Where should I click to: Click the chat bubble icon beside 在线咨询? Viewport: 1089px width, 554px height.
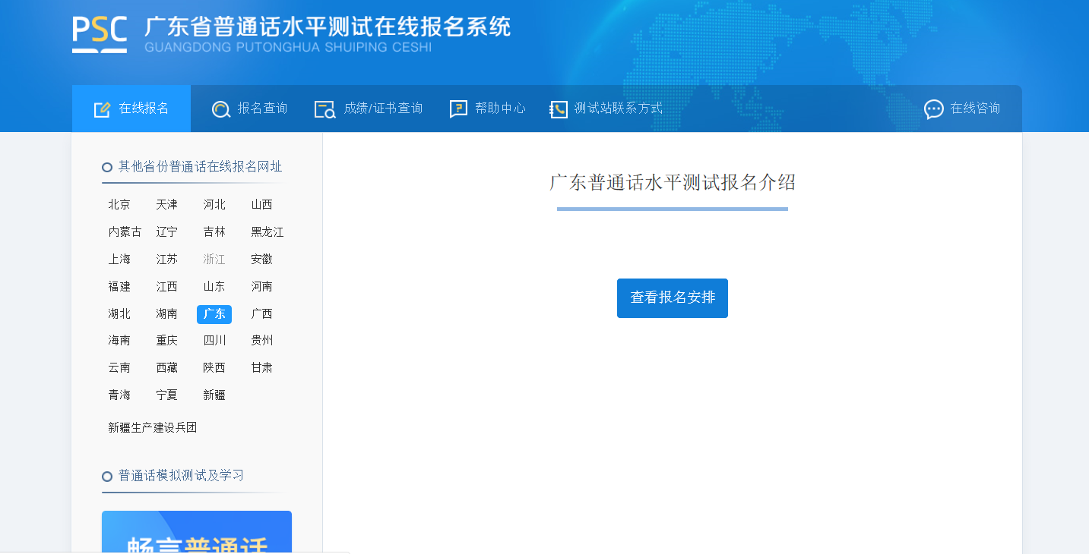point(933,109)
